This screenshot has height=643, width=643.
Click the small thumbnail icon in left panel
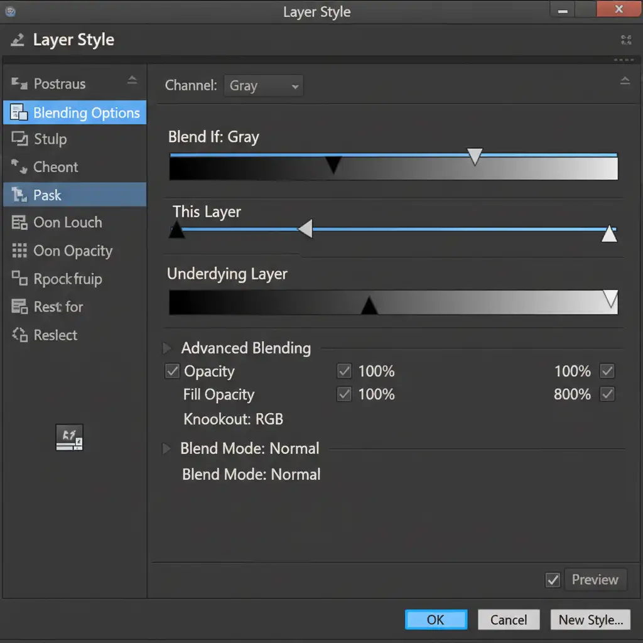tap(69, 438)
